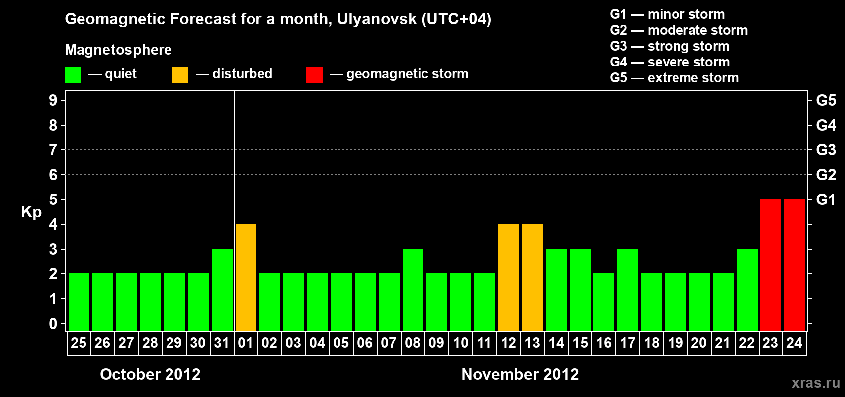Click the 'G3 — strong storm' legend line
Viewport: 845px width, 397px height.
tap(670, 46)
